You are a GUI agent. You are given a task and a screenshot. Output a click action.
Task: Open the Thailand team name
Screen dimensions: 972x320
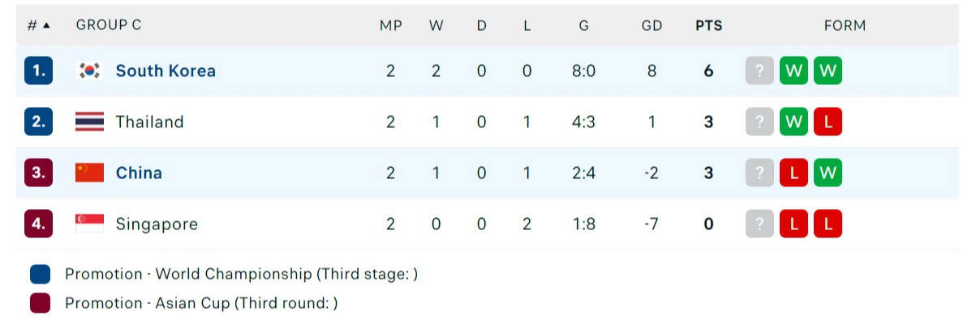click(149, 122)
